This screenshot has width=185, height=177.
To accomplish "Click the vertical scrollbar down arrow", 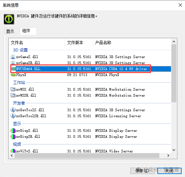I will [174, 150].
